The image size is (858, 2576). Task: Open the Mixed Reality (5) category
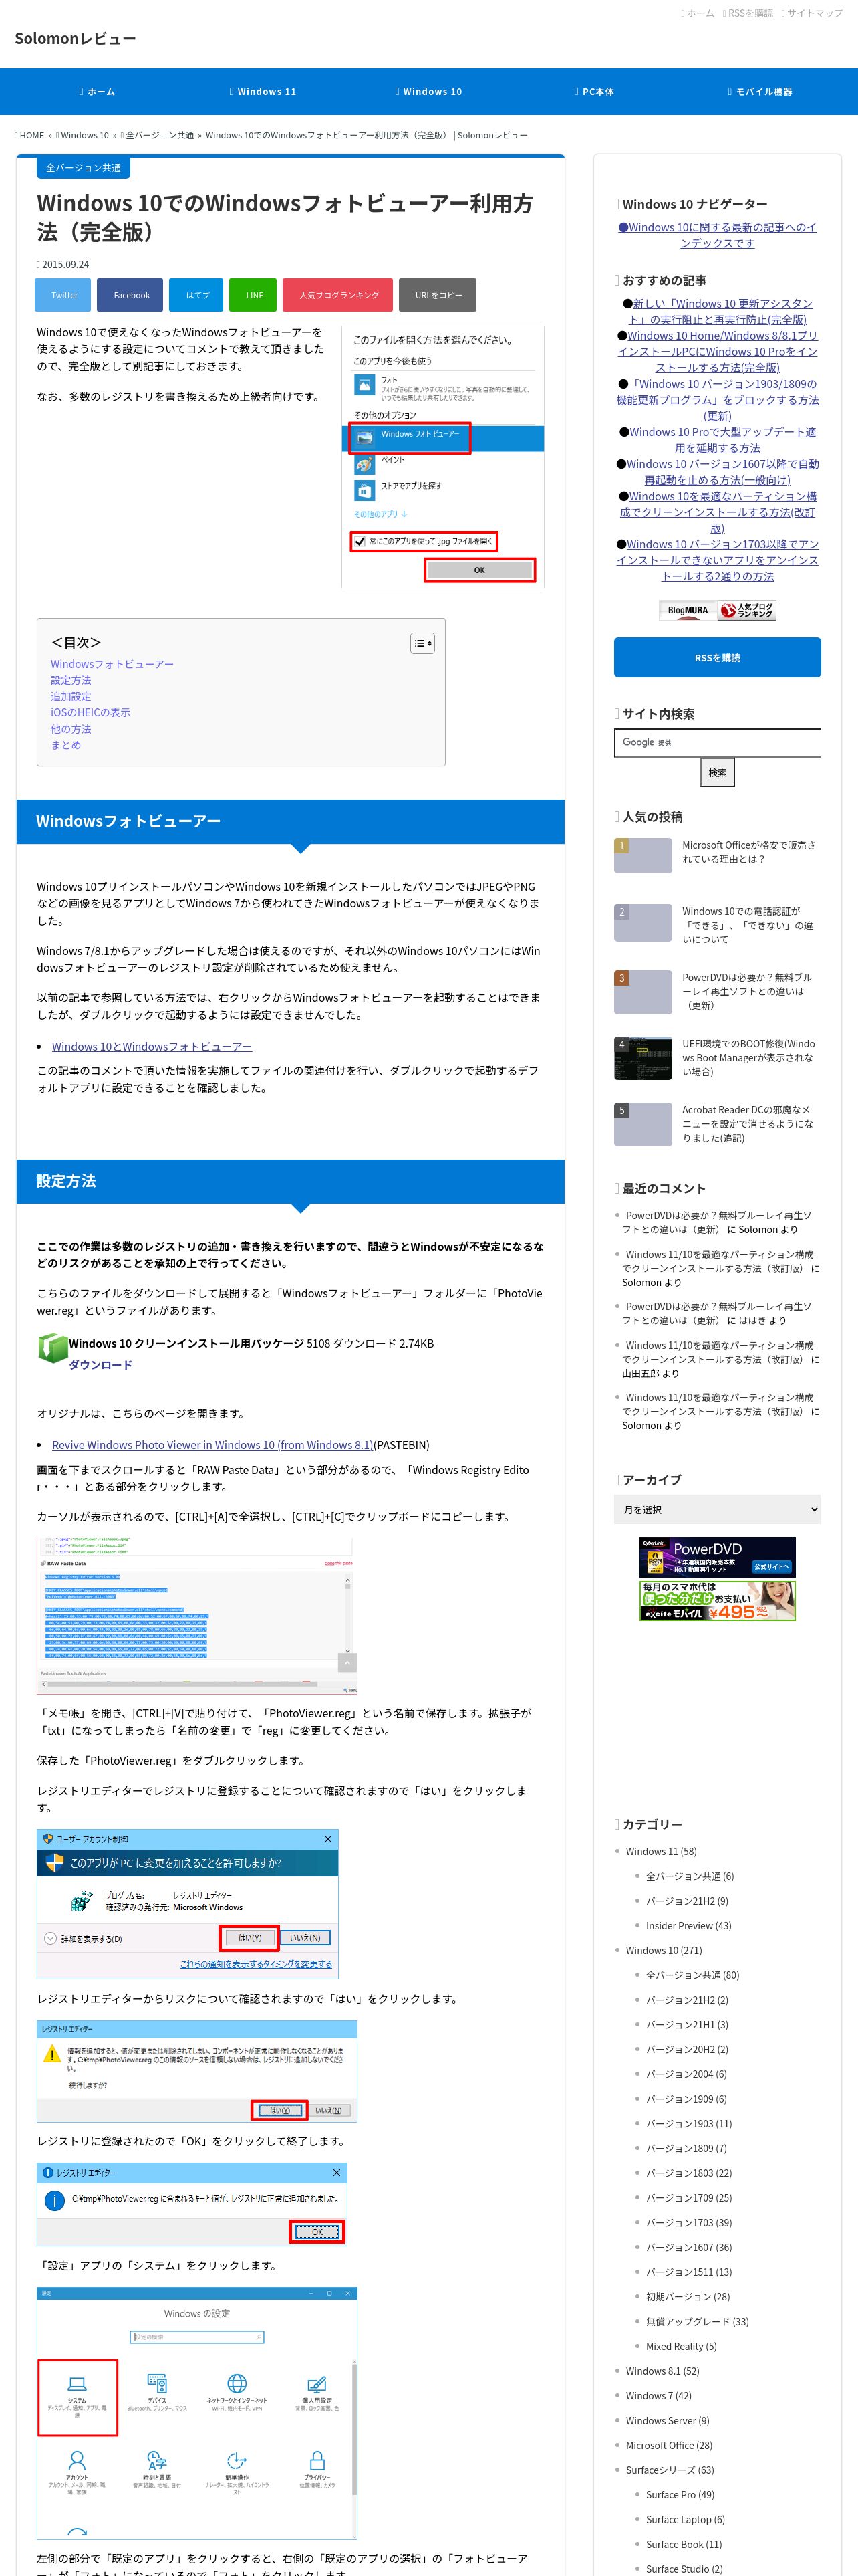(681, 2346)
